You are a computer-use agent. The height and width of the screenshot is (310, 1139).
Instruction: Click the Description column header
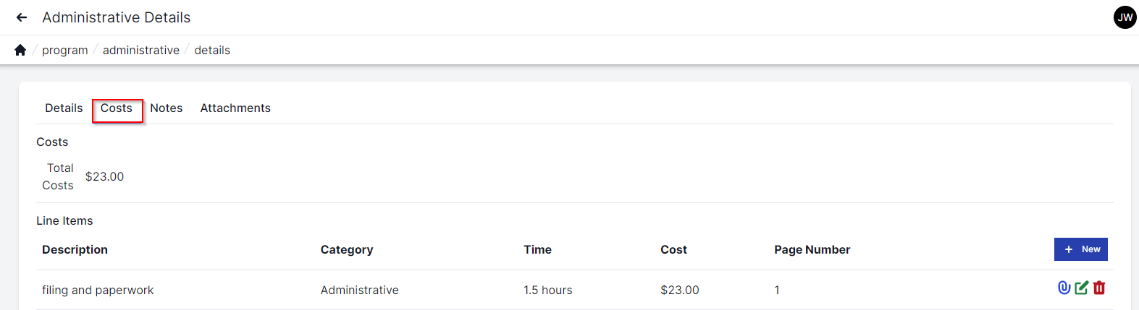(75, 249)
